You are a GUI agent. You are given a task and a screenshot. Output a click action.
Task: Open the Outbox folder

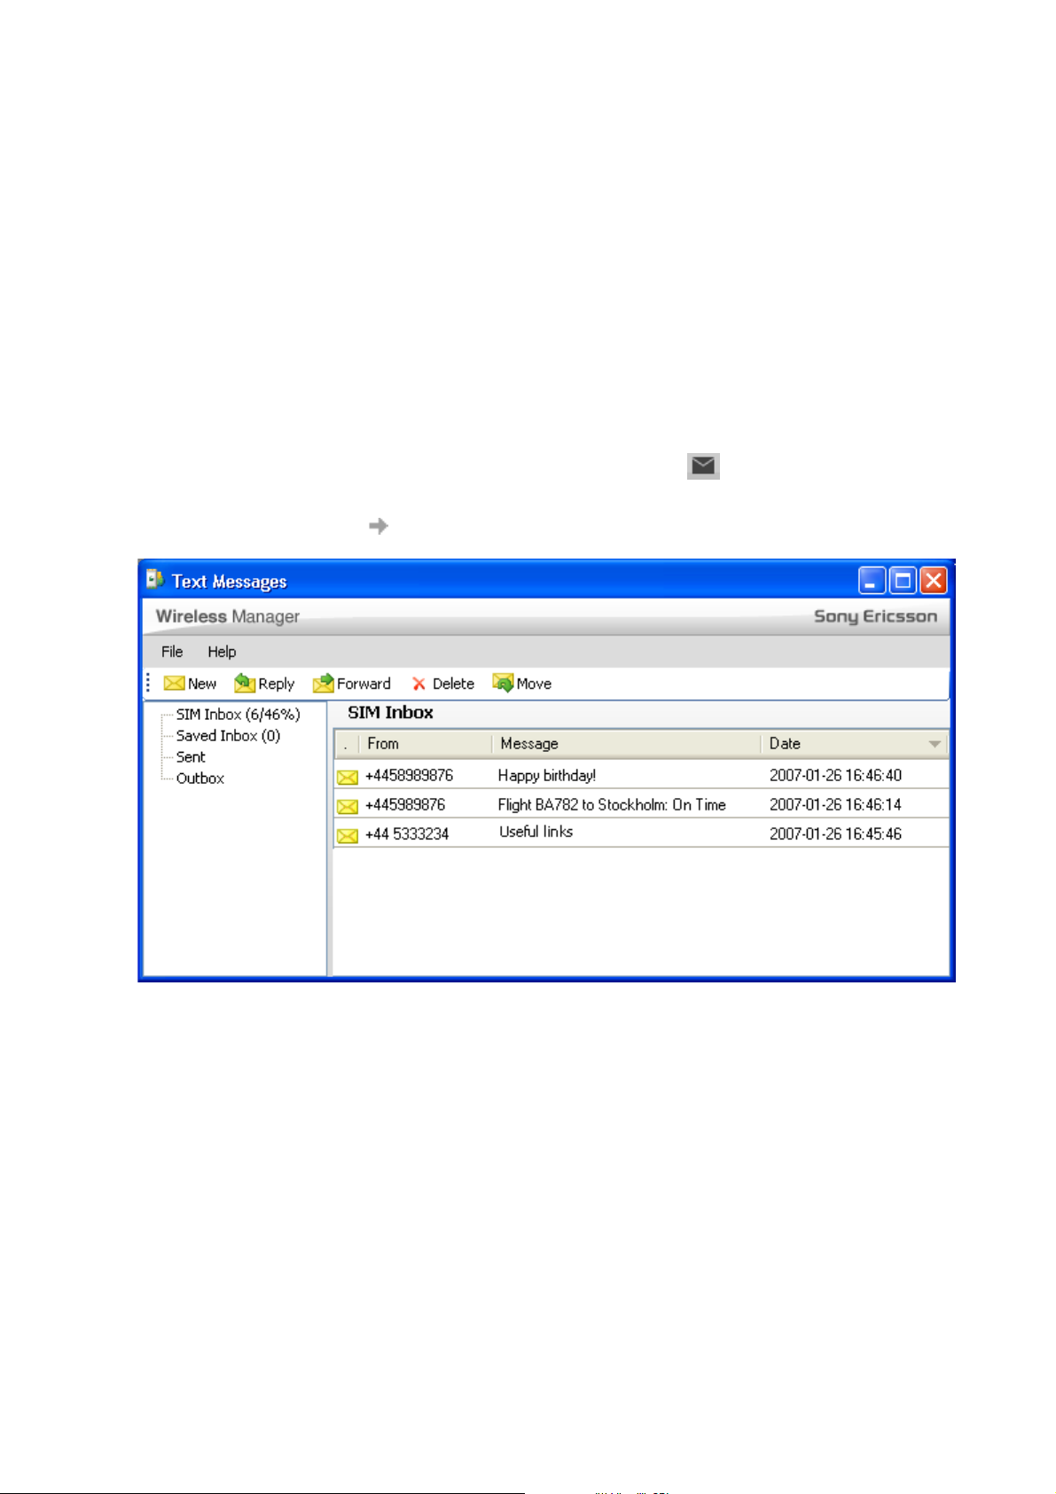(200, 778)
